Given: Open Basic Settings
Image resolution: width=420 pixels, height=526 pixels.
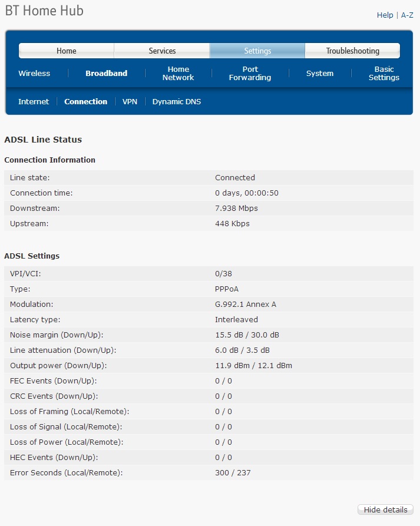Looking at the screenshot, I should [x=383, y=73].
